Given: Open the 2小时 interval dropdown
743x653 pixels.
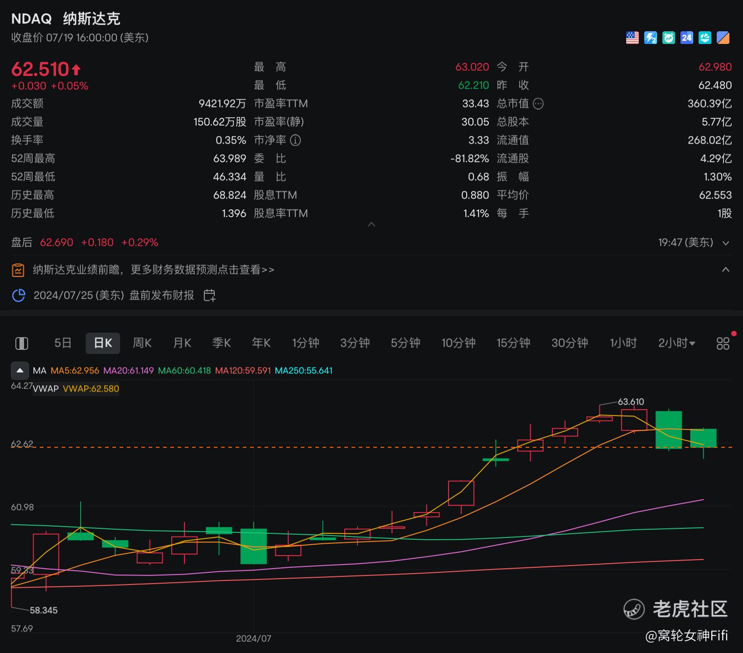Looking at the screenshot, I should point(677,343).
